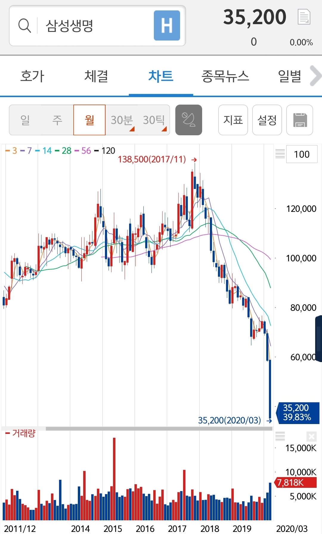Open the 일별 tab
The height and width of the screenshot is (534, 322).
point(290,76)
